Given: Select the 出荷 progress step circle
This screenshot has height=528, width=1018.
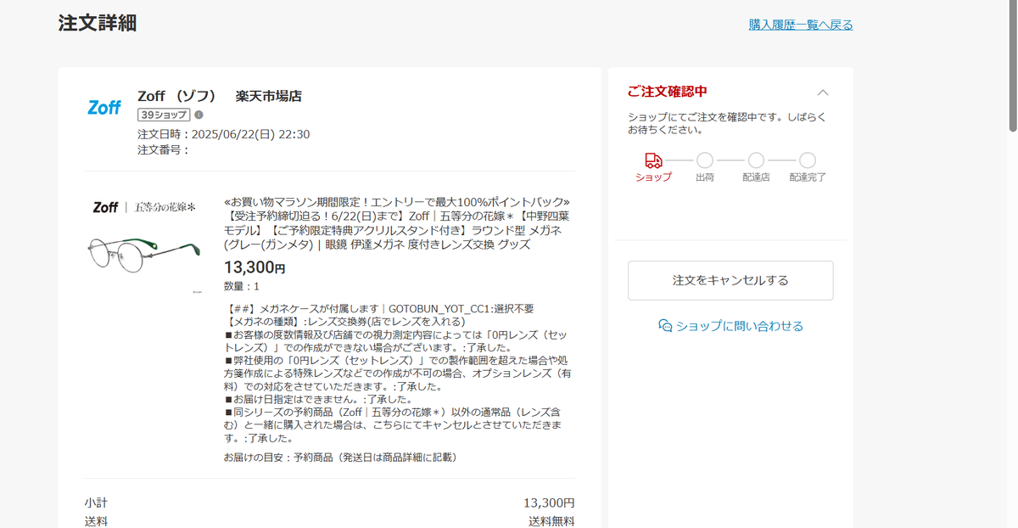Looking at the screenshot, I should [704, 160].
